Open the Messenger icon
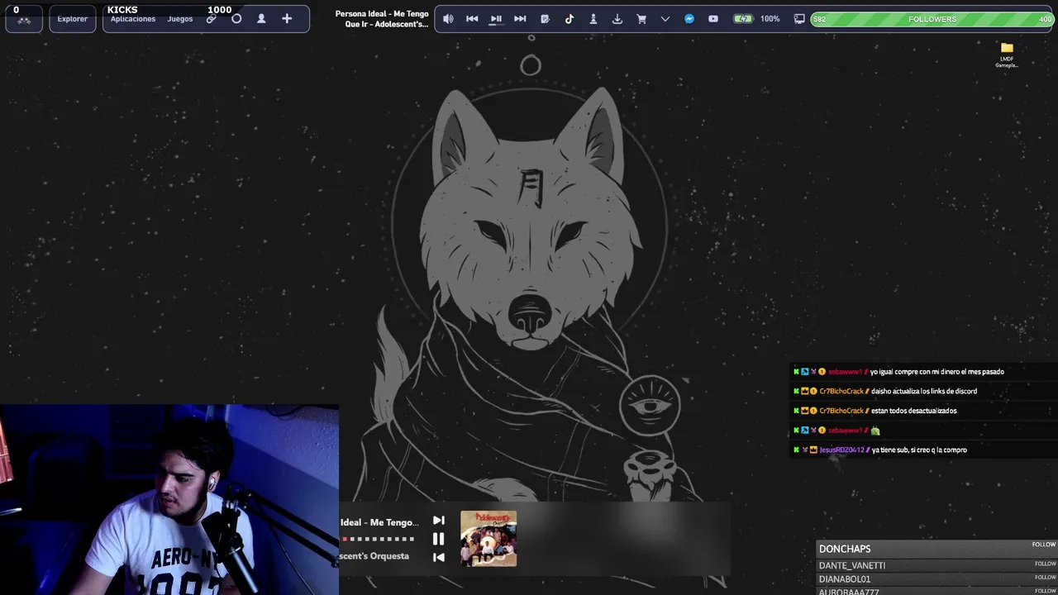This screenshot has width=1058, height=595. click(689, 19)
